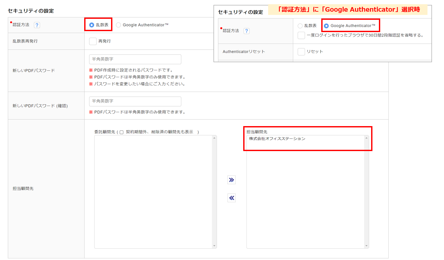This screenshot has width=444, height=260.
Task: Select Google Authenticator radio in the main form
Action: (x=119, y=25)
